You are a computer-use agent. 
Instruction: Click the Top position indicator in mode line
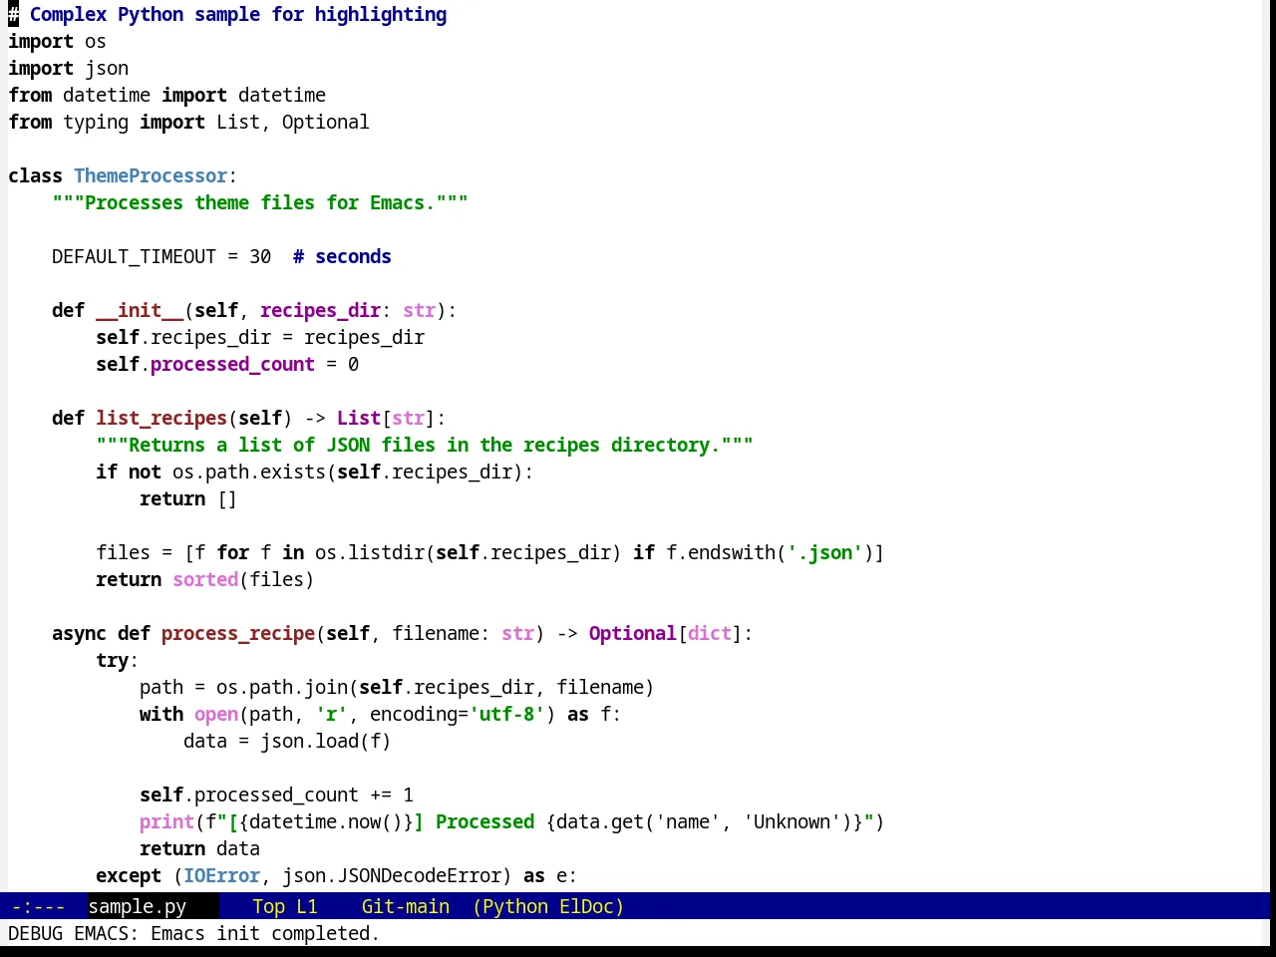[268, 906]
